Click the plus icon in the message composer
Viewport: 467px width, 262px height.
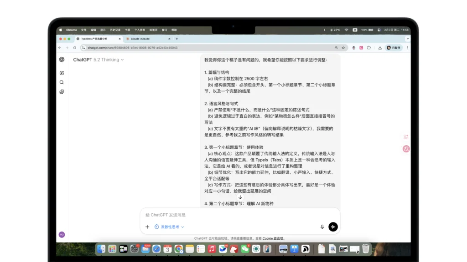coord(147,227)
